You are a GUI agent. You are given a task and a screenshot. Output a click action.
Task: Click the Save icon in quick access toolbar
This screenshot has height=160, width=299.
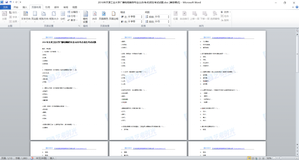6,2
